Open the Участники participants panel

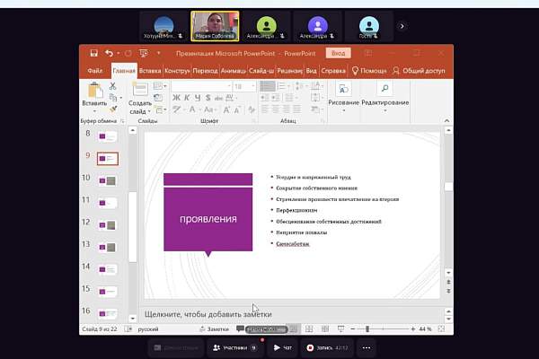coord(235,348)
